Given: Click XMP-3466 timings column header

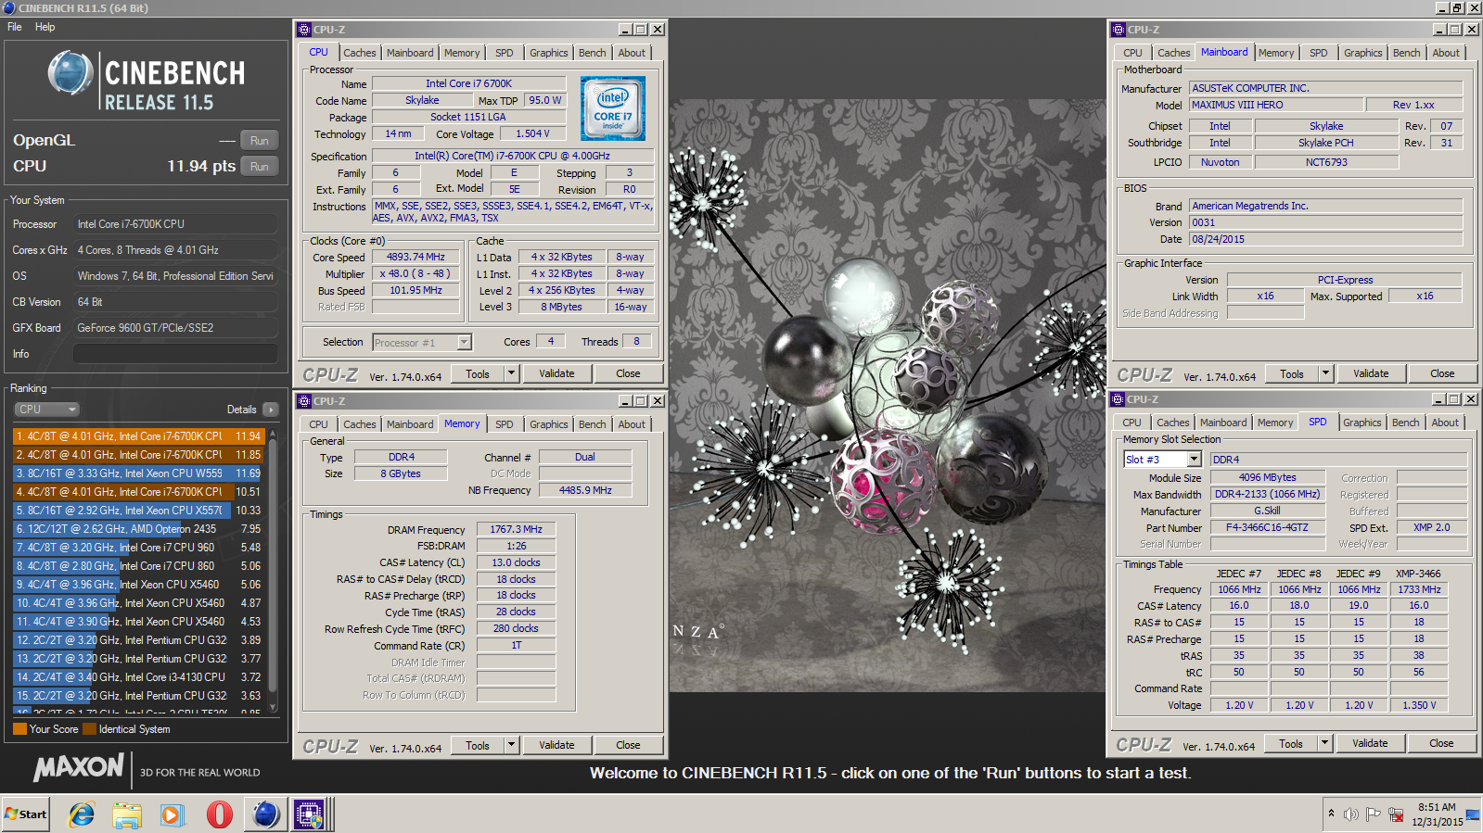Looking at the screenshot, I should [x=1418, y=574].
